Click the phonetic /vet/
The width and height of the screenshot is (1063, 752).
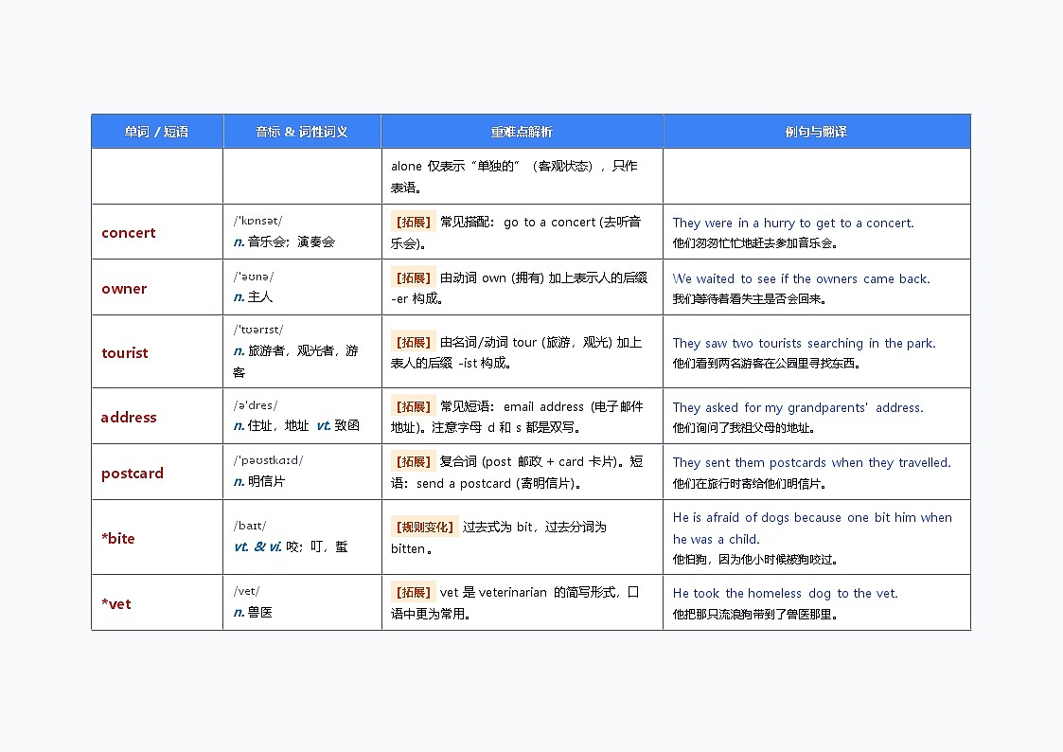coord(246,591)
